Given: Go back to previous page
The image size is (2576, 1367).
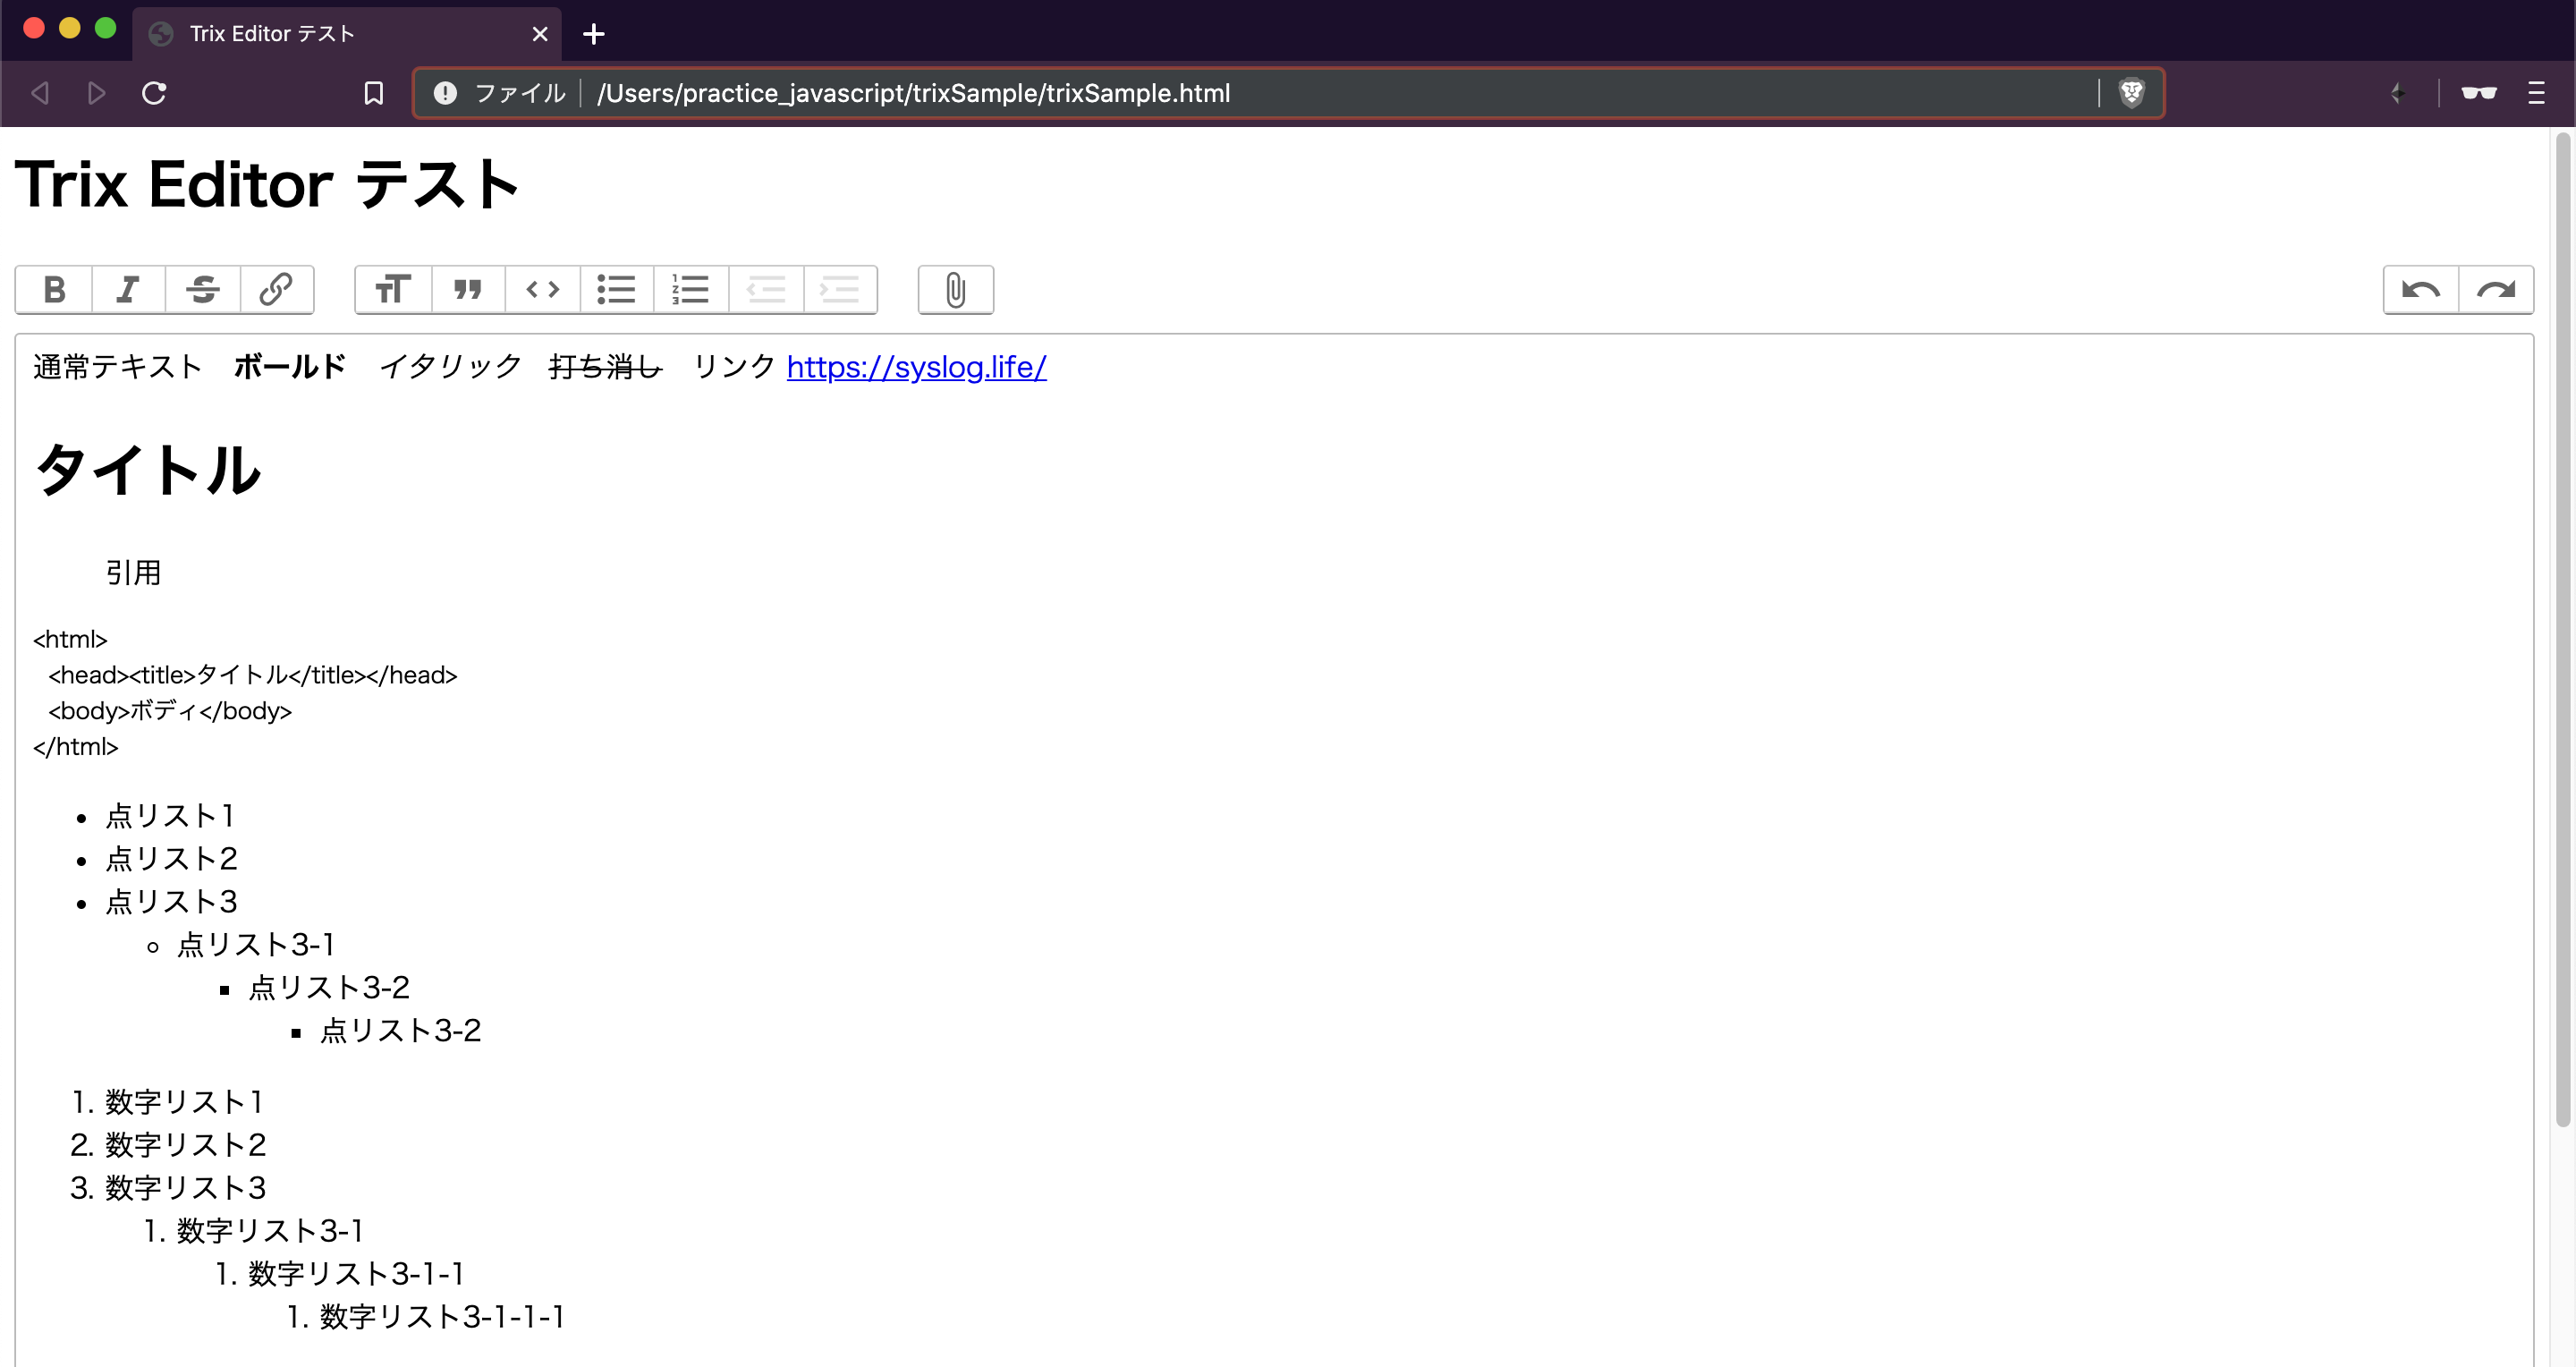Looking at the screenshot, I should pos(40,93).
